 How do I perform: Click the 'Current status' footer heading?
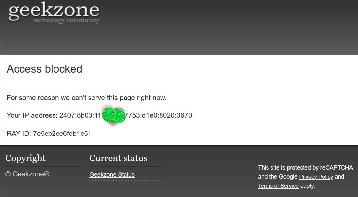pyautogui.click(x=119, y=158)
